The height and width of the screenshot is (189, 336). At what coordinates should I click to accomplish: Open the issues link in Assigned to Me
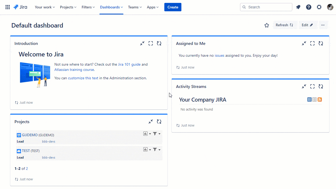tap(219, 55)
